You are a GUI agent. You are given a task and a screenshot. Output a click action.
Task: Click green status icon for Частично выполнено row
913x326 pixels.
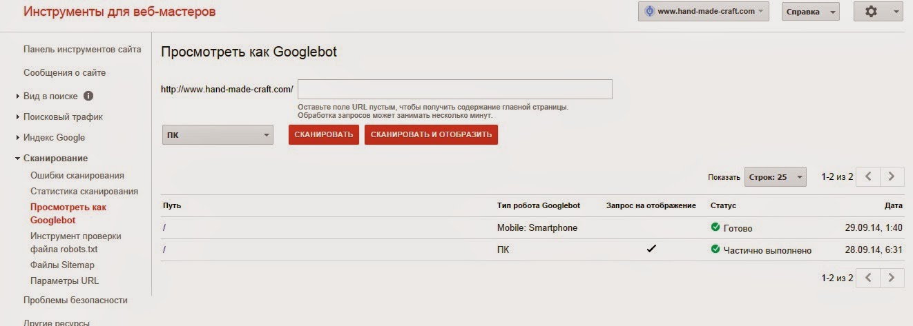pos(715,249)
